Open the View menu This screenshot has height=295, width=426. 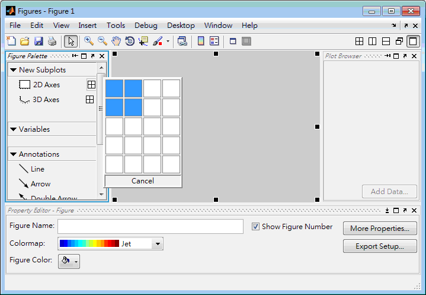[61, 26]
